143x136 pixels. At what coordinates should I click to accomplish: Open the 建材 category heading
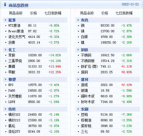coord(84,79)
